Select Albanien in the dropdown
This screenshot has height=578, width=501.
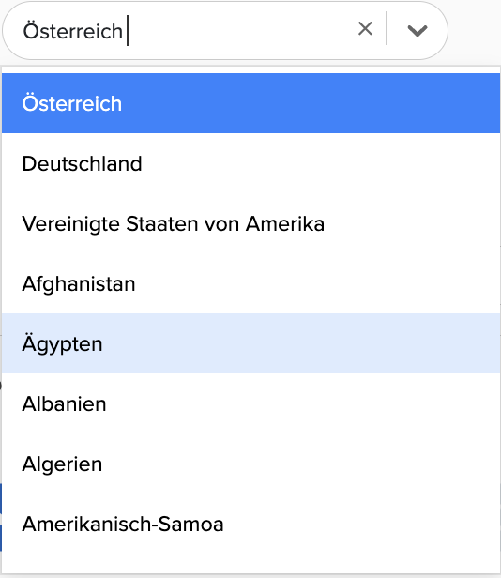pos(250,403)
